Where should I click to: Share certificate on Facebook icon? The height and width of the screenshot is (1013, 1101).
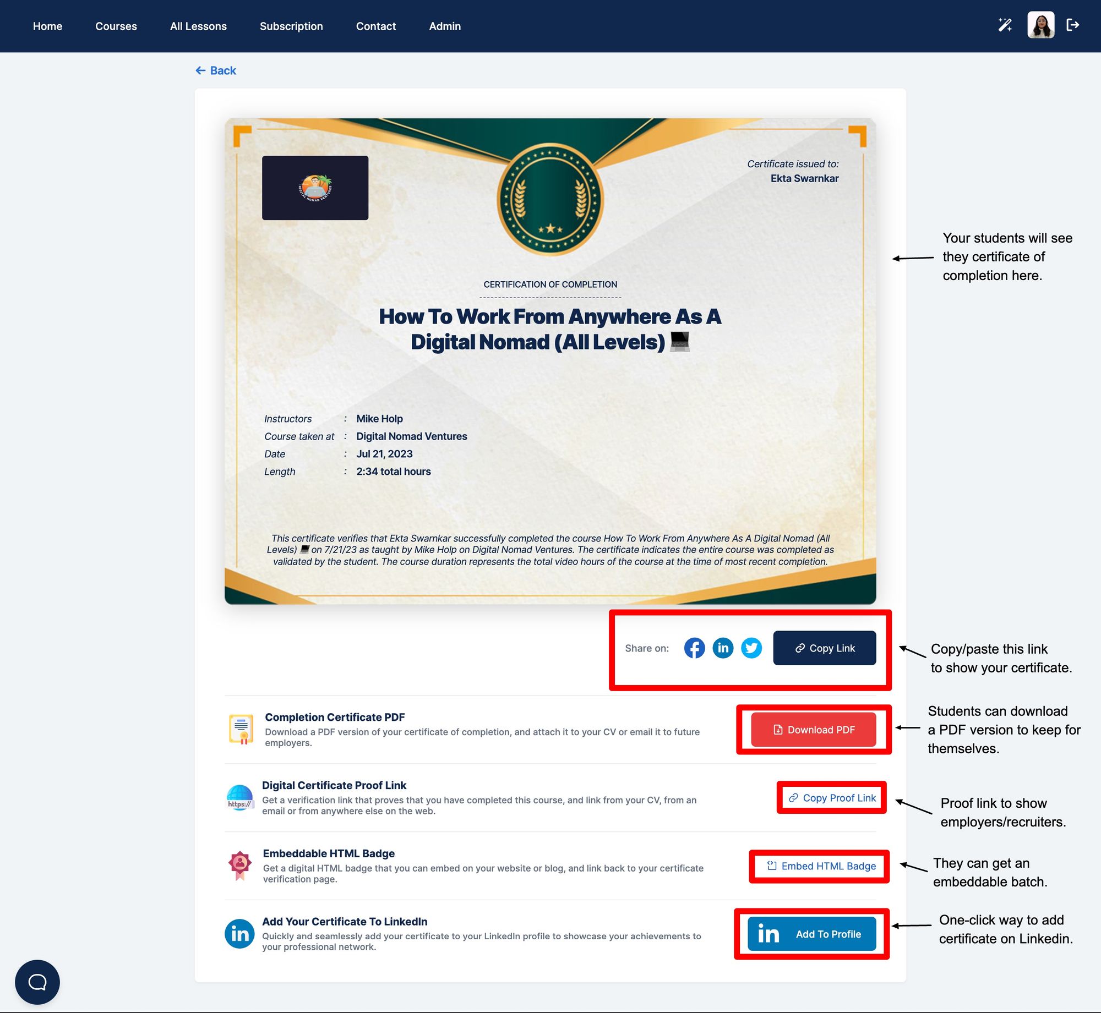(694, 648)
